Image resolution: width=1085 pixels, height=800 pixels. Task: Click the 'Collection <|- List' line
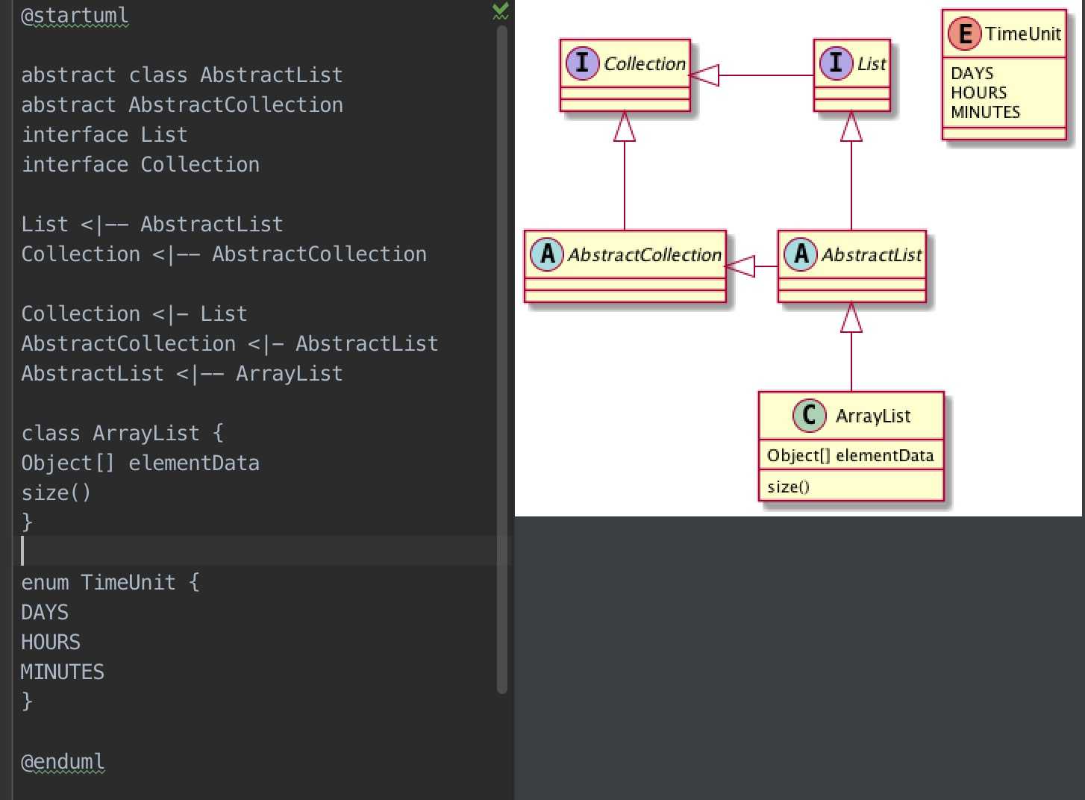click(134, 313)
